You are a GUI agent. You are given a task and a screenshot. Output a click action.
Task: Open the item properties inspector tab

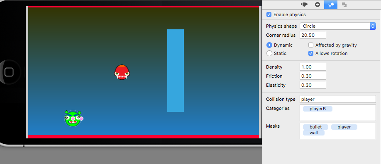(304, 5)
